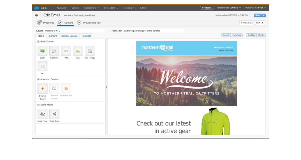Select the Image block icon
The height and width of the screenshot is (160, 301).
(78, 51)
